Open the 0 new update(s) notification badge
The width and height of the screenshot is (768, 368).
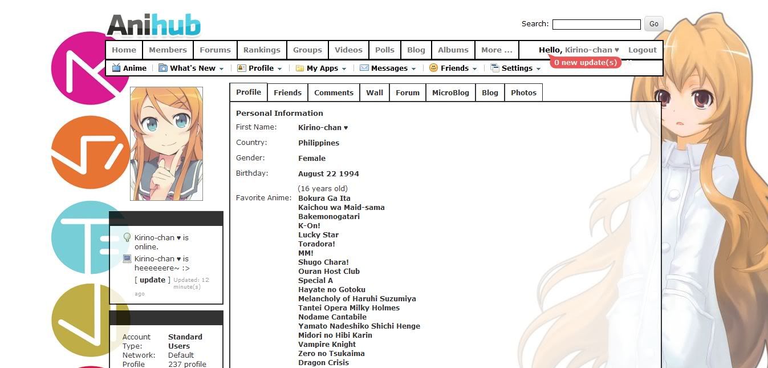pos(585,62)
